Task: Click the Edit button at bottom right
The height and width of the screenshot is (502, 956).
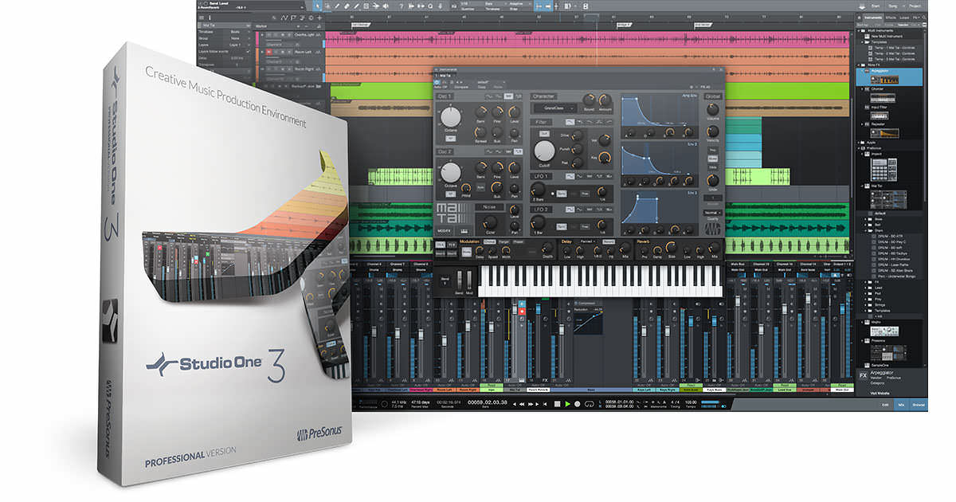Action: [x=884, y=405]
